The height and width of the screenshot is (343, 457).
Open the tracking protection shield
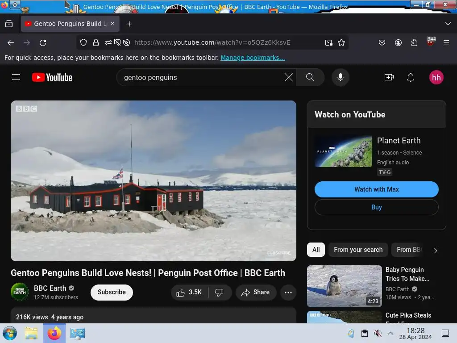tap(83, 42)
